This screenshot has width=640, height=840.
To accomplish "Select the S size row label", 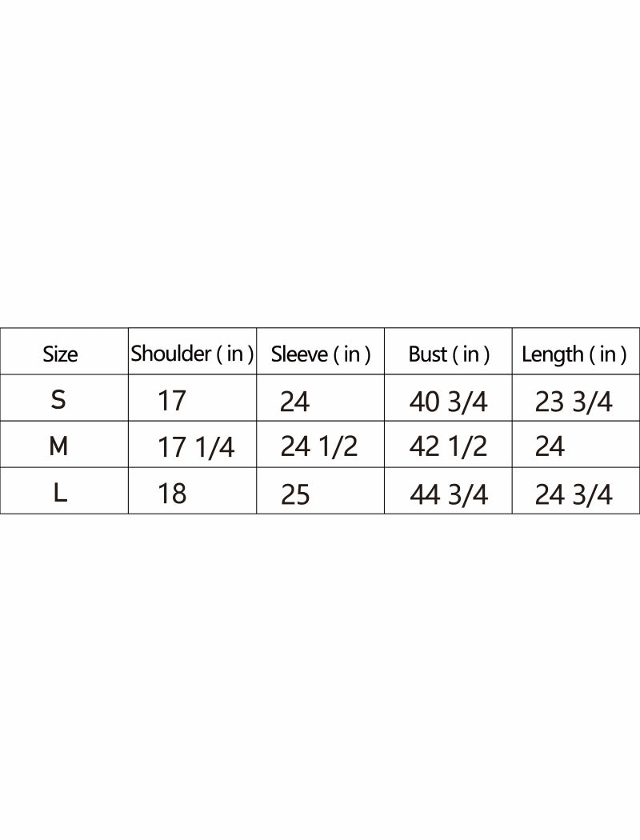I will 58,400.
